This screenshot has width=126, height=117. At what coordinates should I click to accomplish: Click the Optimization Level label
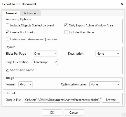(73, 84)
